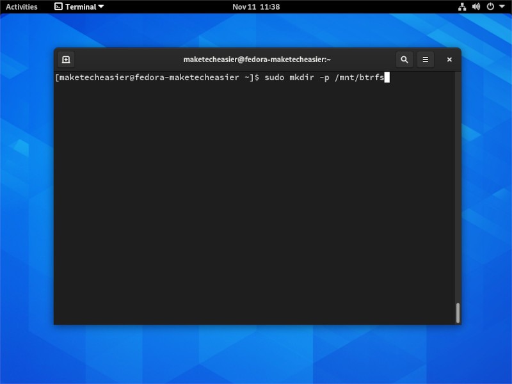The height and width of the screenshot is (384, 512).
Task: Click the magnifier icon in header bar
Action: (404, 59)
